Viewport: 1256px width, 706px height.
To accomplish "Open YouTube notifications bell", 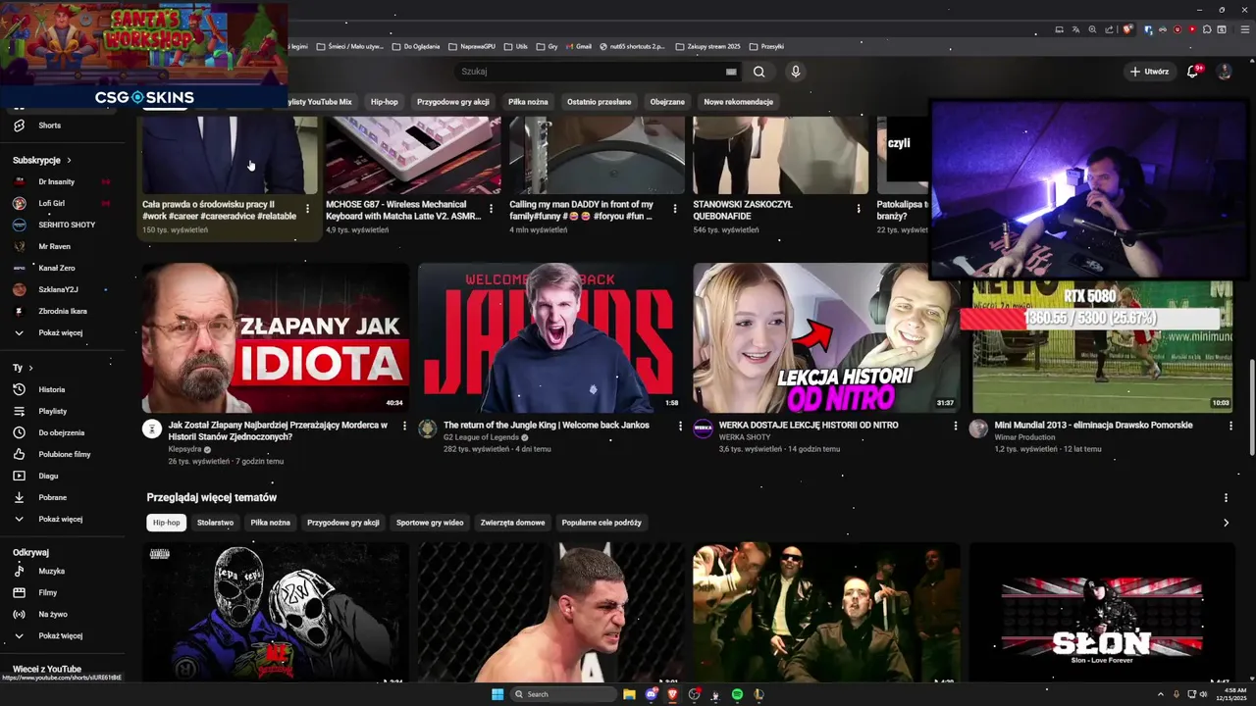I will [x=1193, y=72].
